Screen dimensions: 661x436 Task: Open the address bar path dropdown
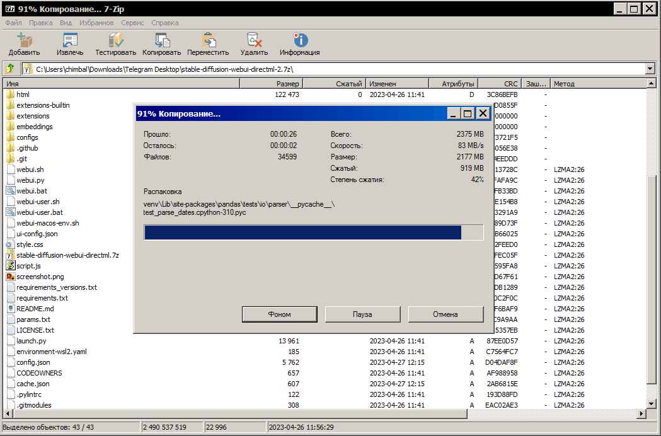pos(650,69)
